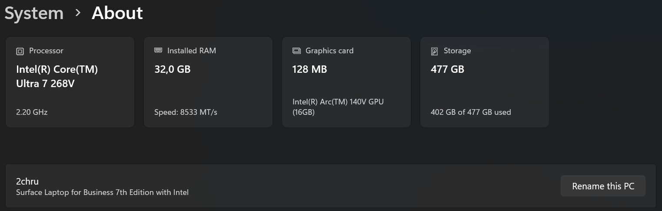This screenshot has width=662, height=211.
Task: Open the Graphics card info card
Action: (x=346, y=82)
